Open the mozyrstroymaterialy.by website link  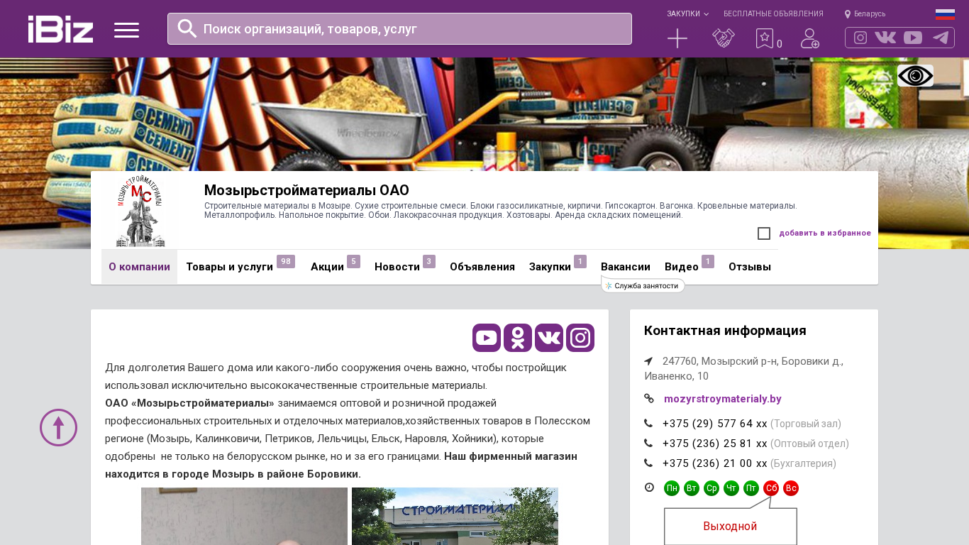pos(723,399)
